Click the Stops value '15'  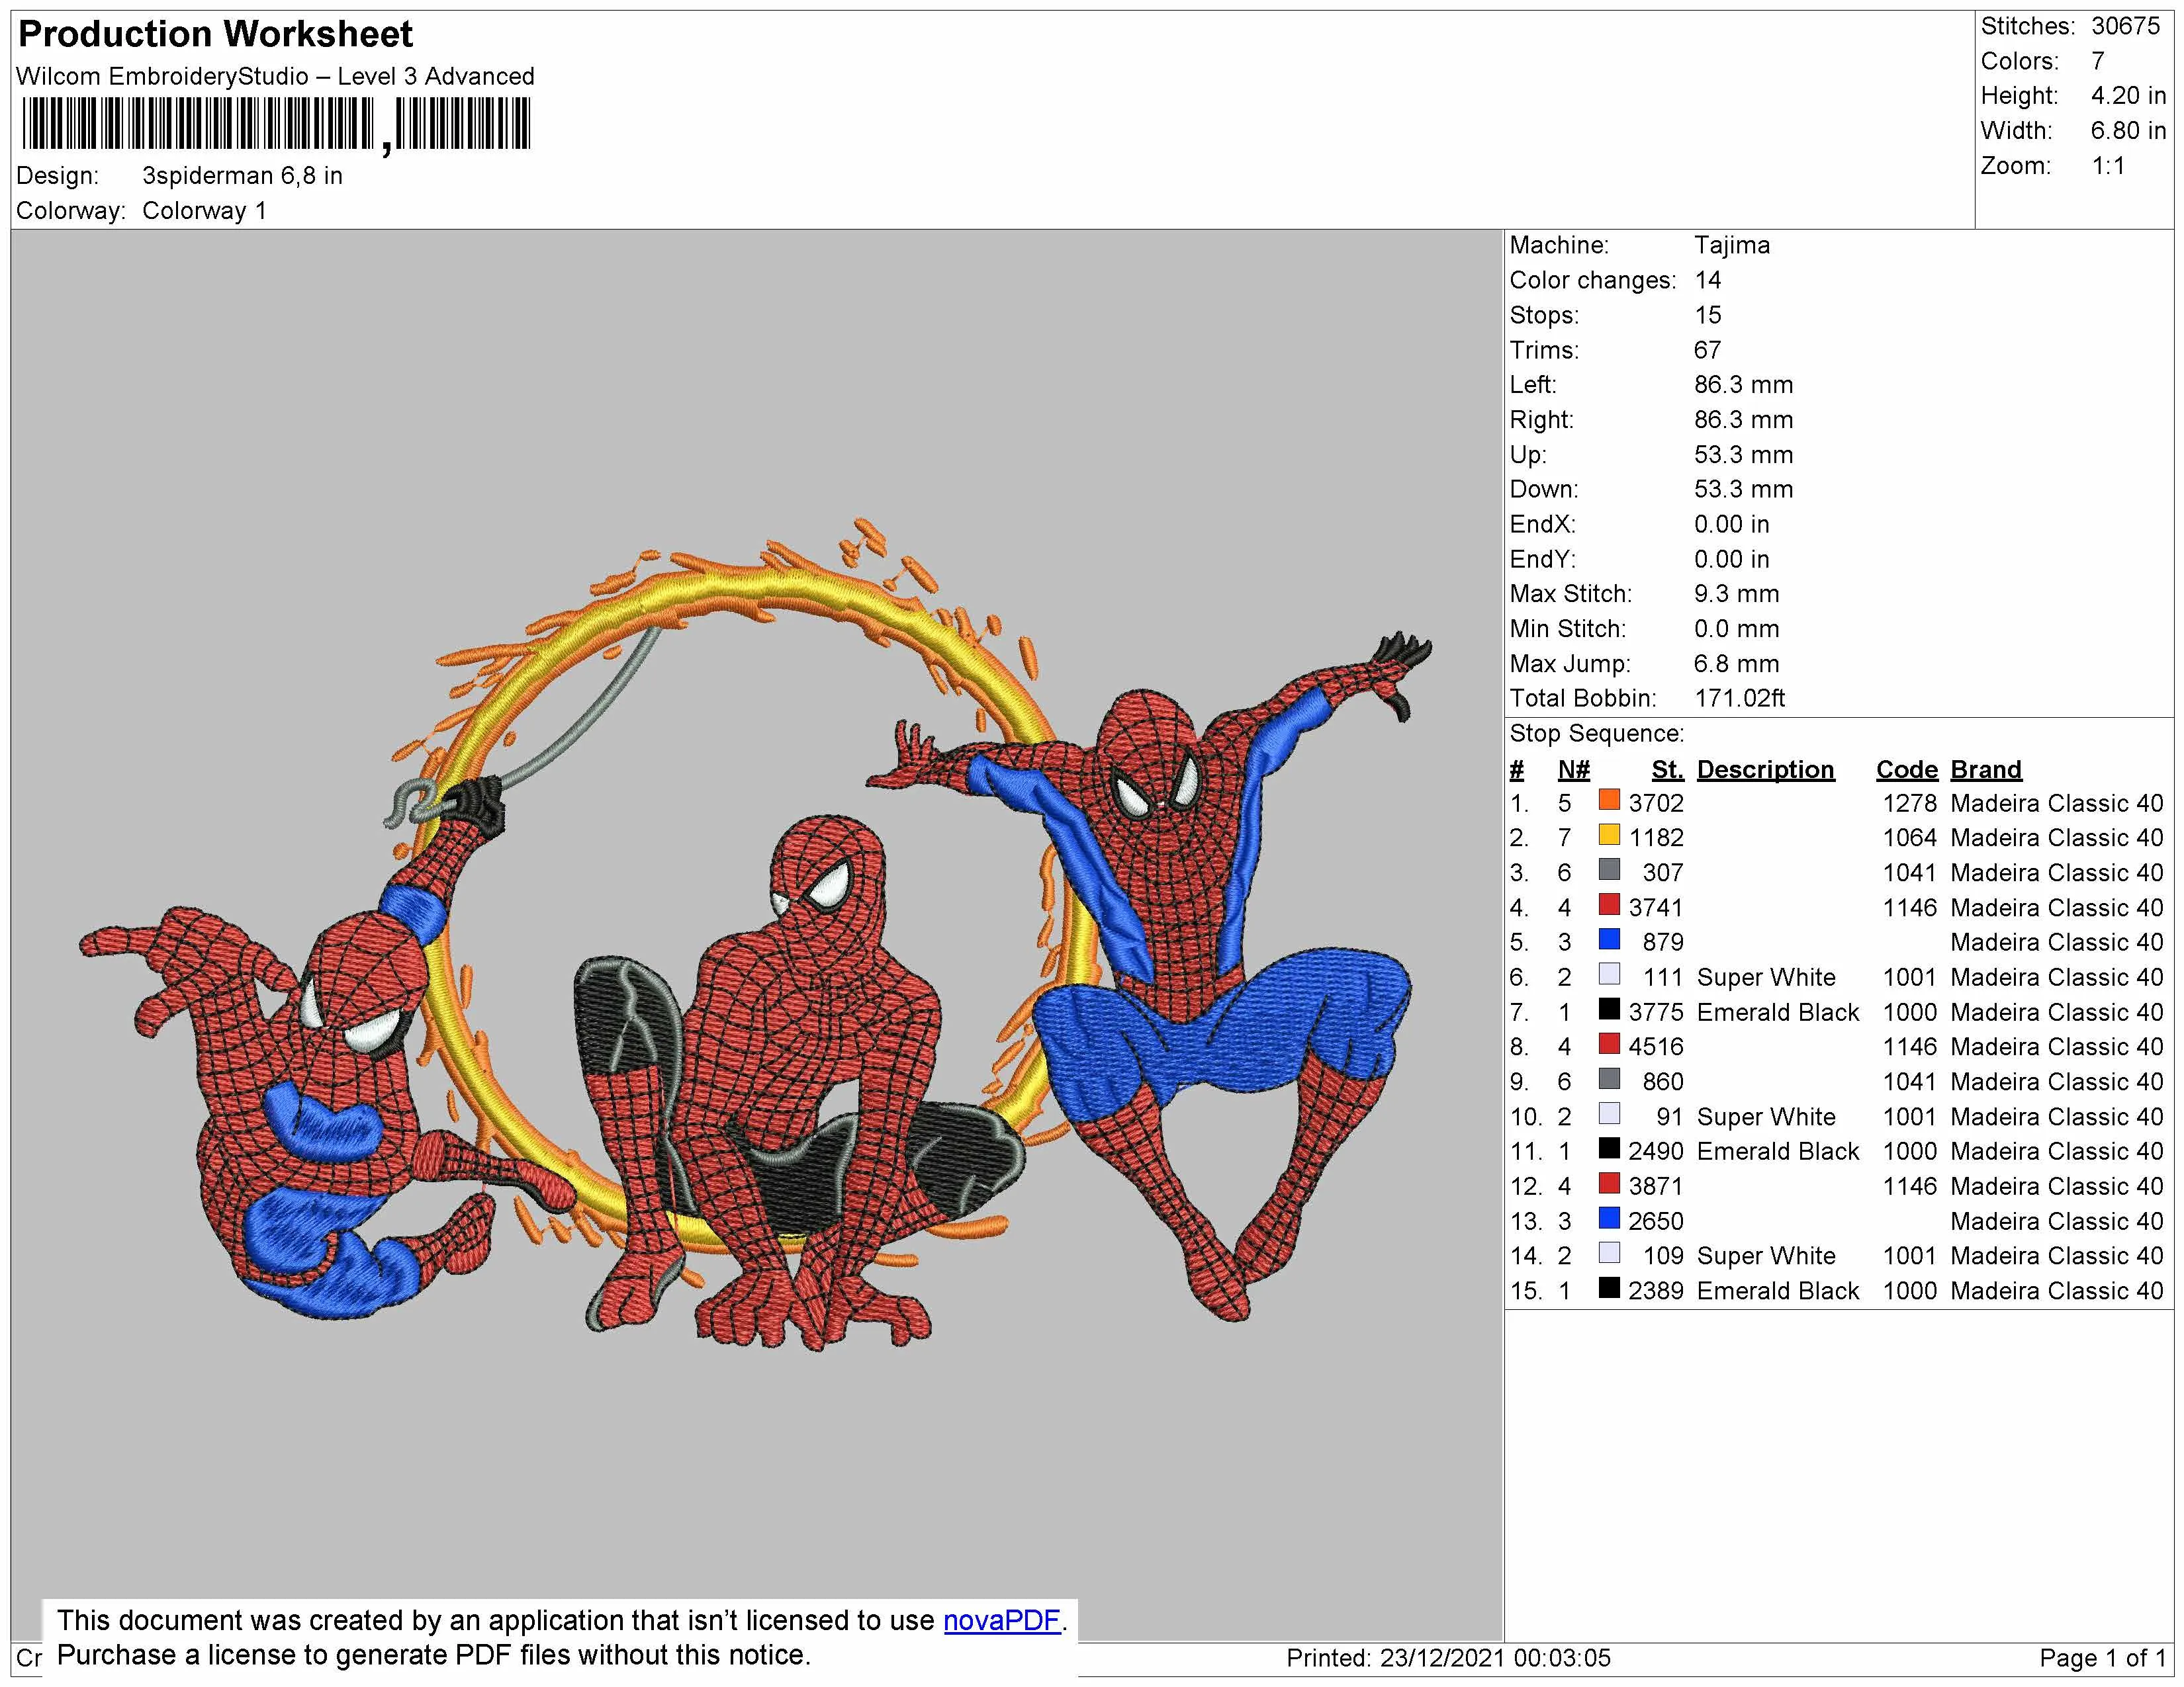click(1707, 315)
